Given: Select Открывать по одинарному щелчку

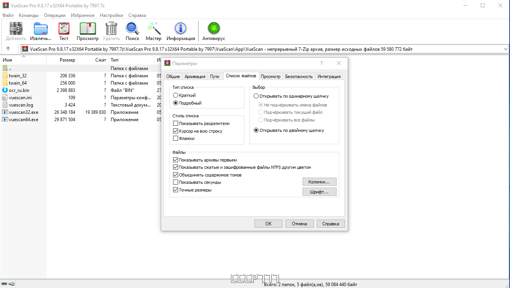Looking at the screenshot, I should pos(256,96).
